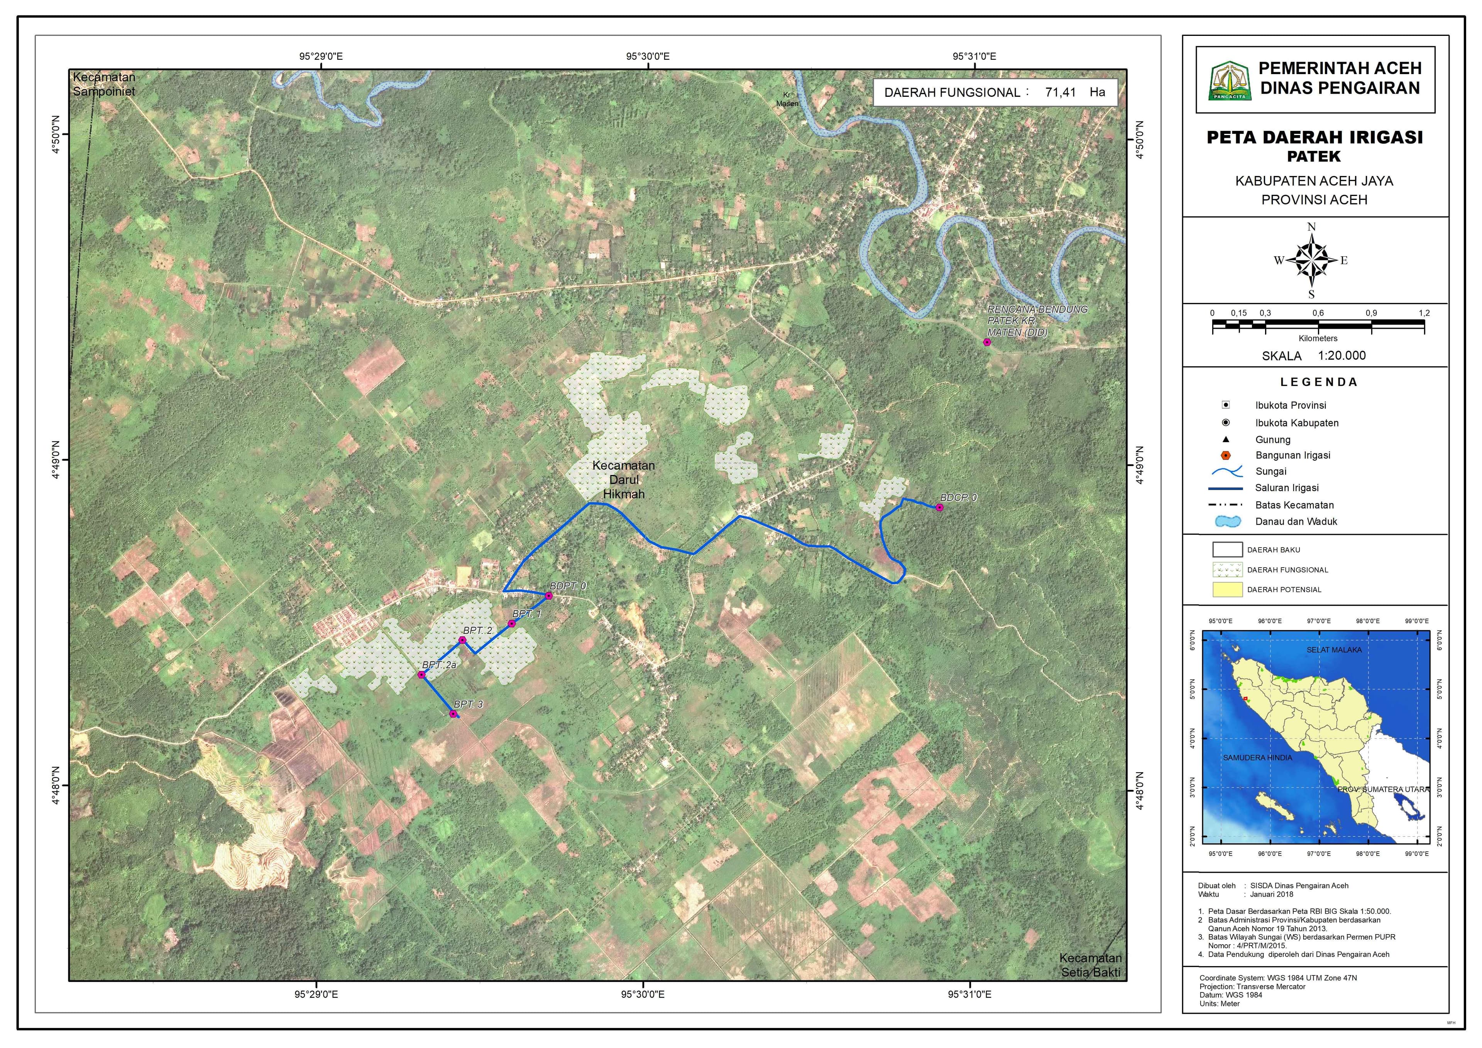Click the Bangunan Irigasi legend symbol
Screen dimensions: 1482x1048
[1226, 456]
